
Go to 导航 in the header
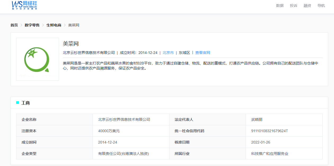click(321, 6)
